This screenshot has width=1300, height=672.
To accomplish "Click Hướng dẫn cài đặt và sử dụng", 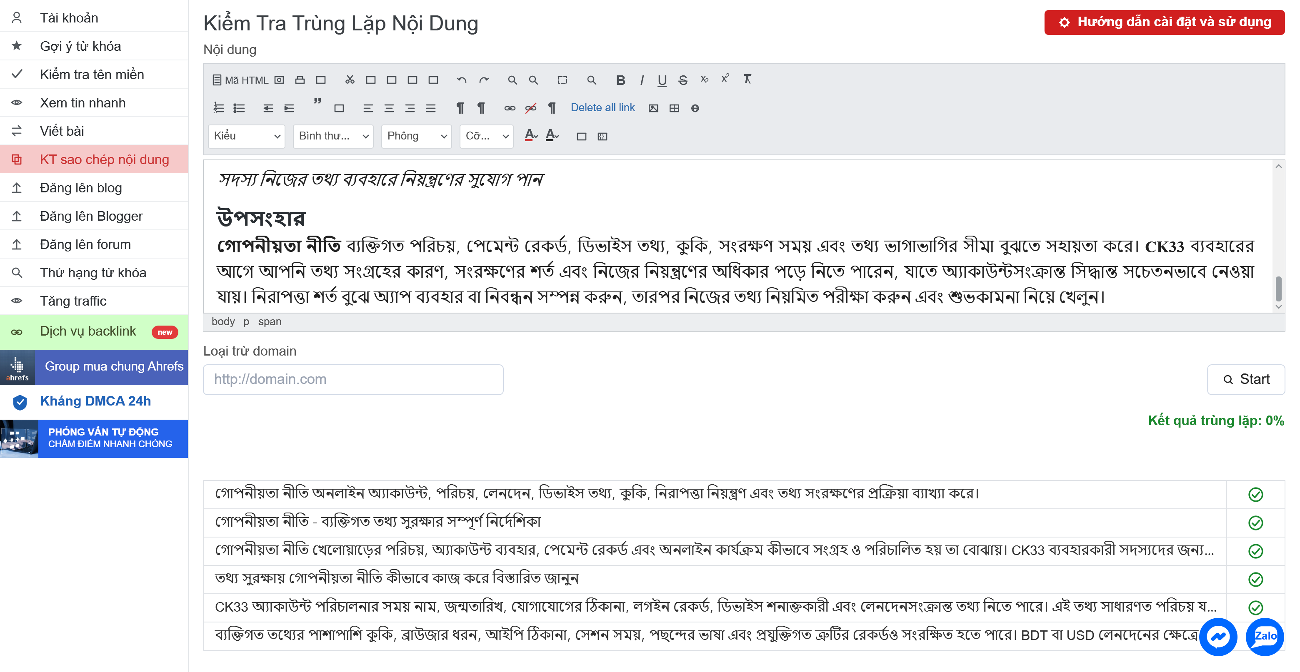I will (1164, 22).
